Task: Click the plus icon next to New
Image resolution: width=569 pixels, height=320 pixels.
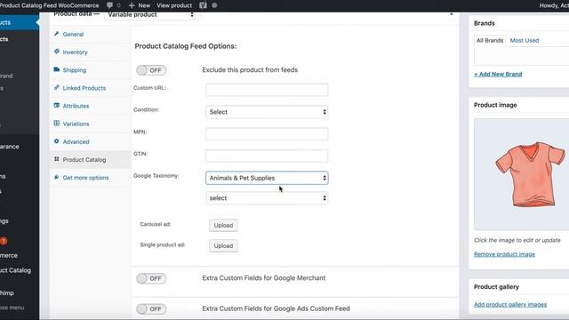Action: [x=132, y=5]
